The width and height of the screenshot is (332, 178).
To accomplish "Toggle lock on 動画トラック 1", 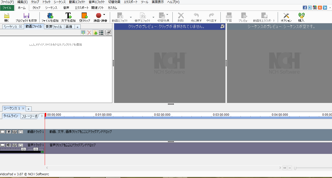I will [x=21, y=132].
